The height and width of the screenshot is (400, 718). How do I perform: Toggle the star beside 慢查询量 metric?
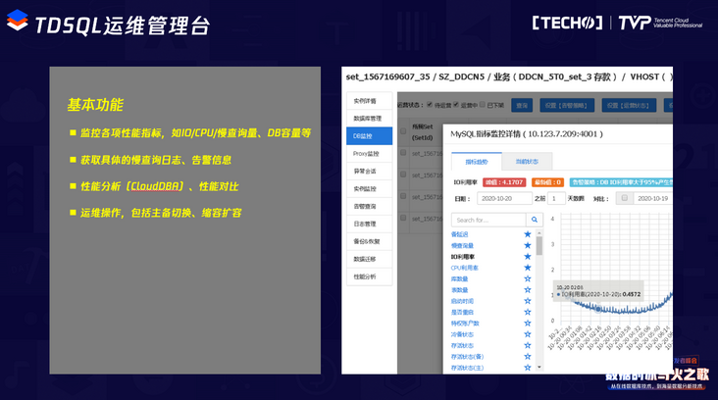(x=528, y=245)
